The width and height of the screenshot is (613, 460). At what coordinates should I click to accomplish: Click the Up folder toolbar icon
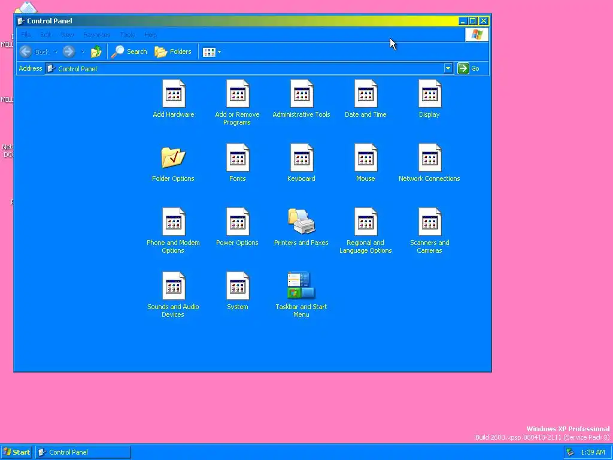(x=96, y=52)
